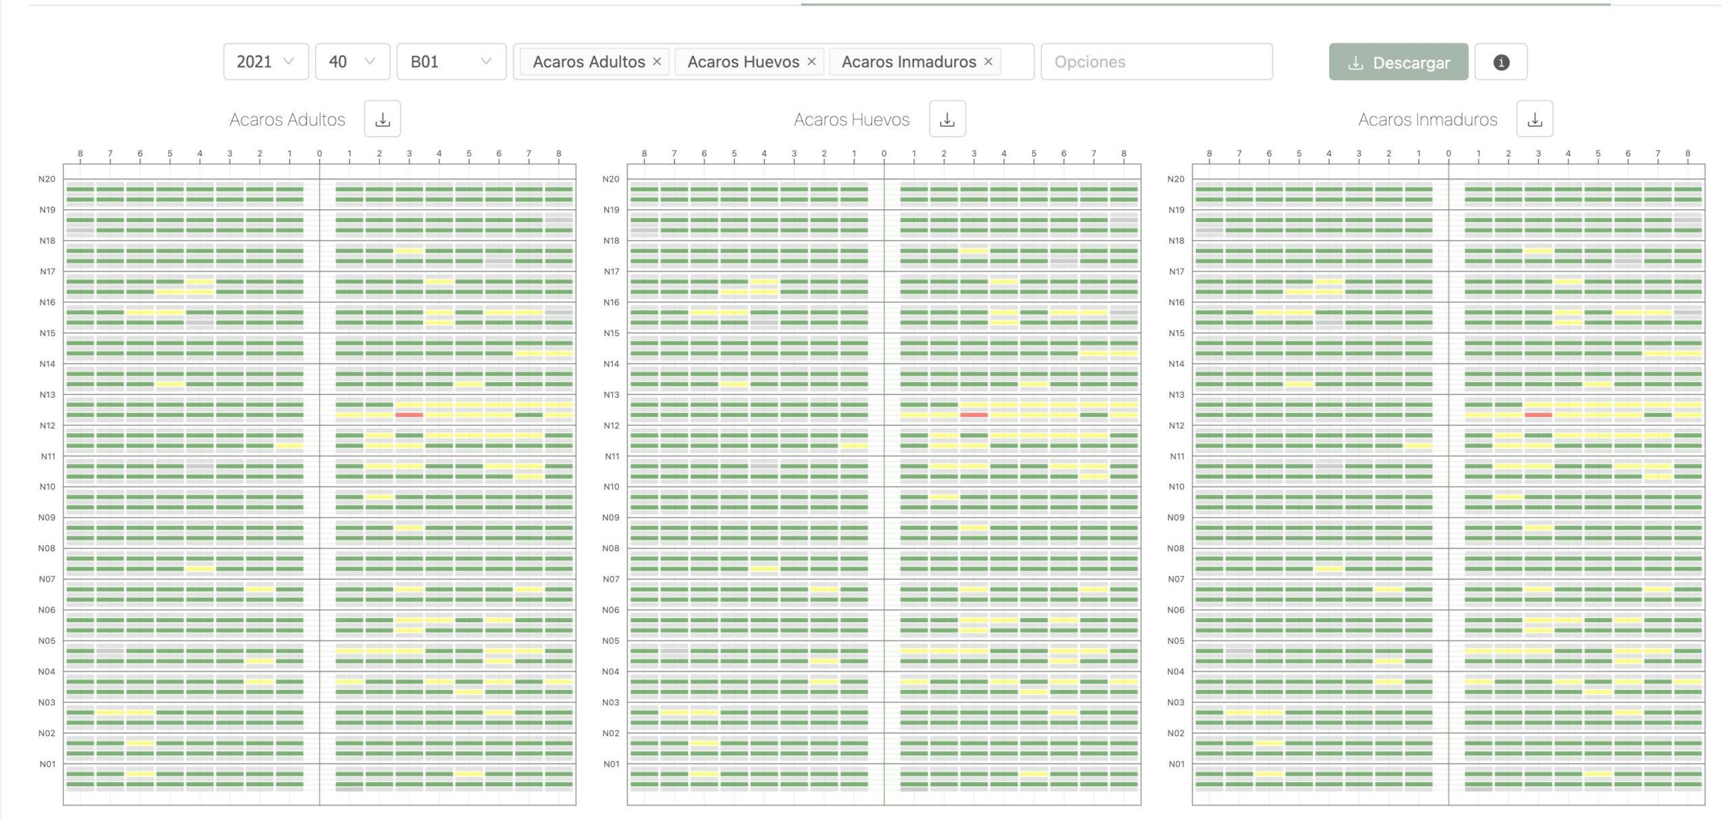Remove the Acaros Inmaduros tag
The height and width of the screenshot is (820, 1728).
coord(988,61)
